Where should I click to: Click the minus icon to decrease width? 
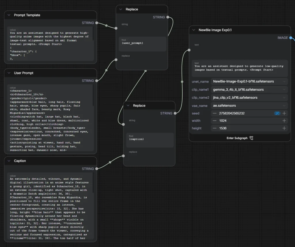(215, 121)
